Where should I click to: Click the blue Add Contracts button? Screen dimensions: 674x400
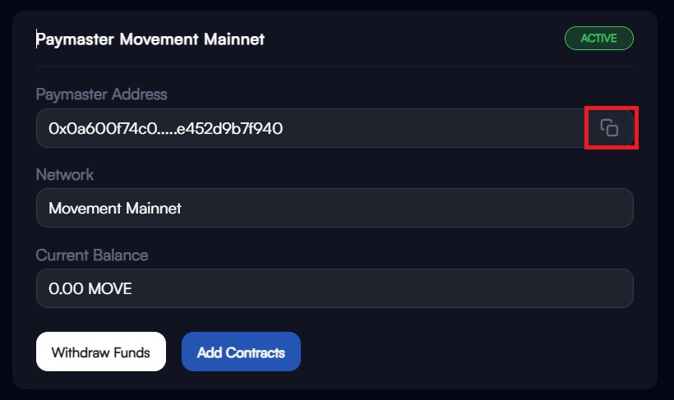[x=241, y=352]
